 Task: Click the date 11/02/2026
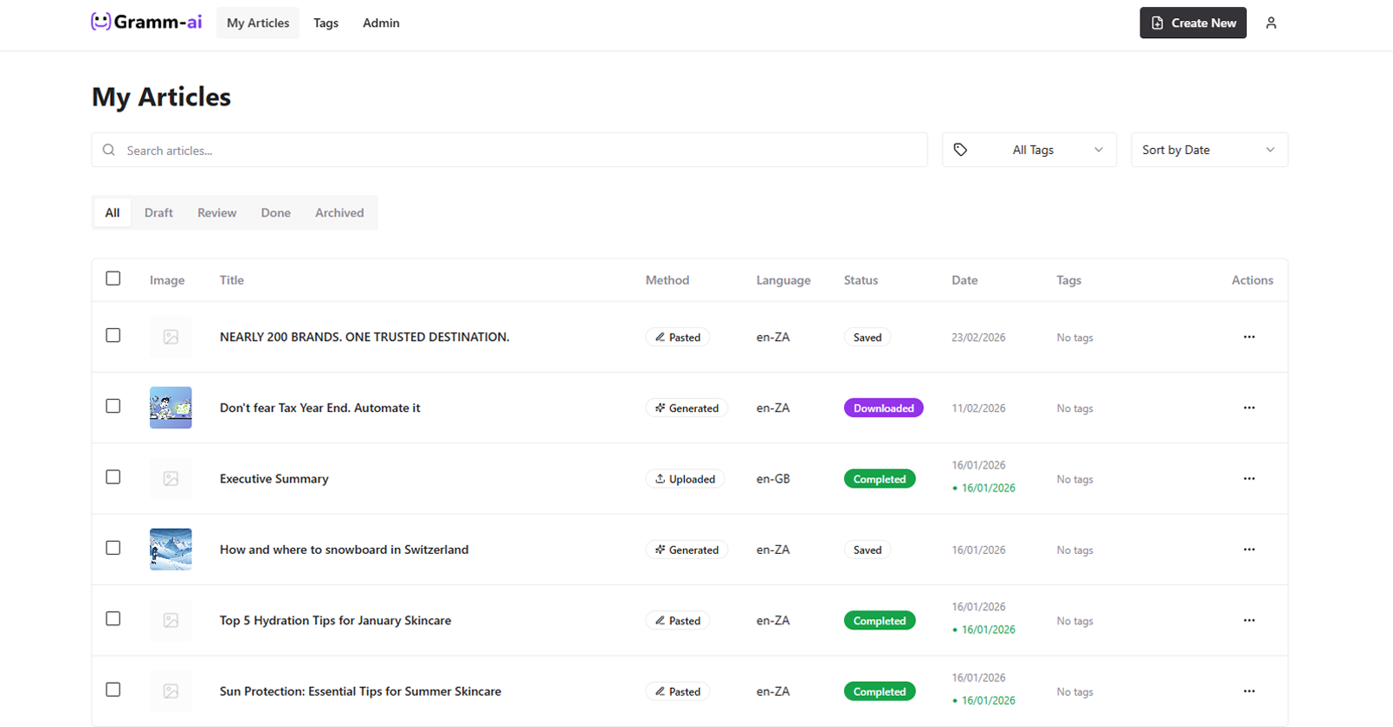click(978, 409)
